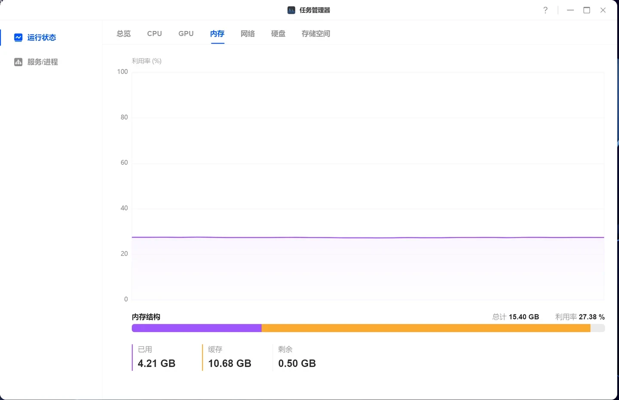Click the purple used-memory bar segment

196,328
